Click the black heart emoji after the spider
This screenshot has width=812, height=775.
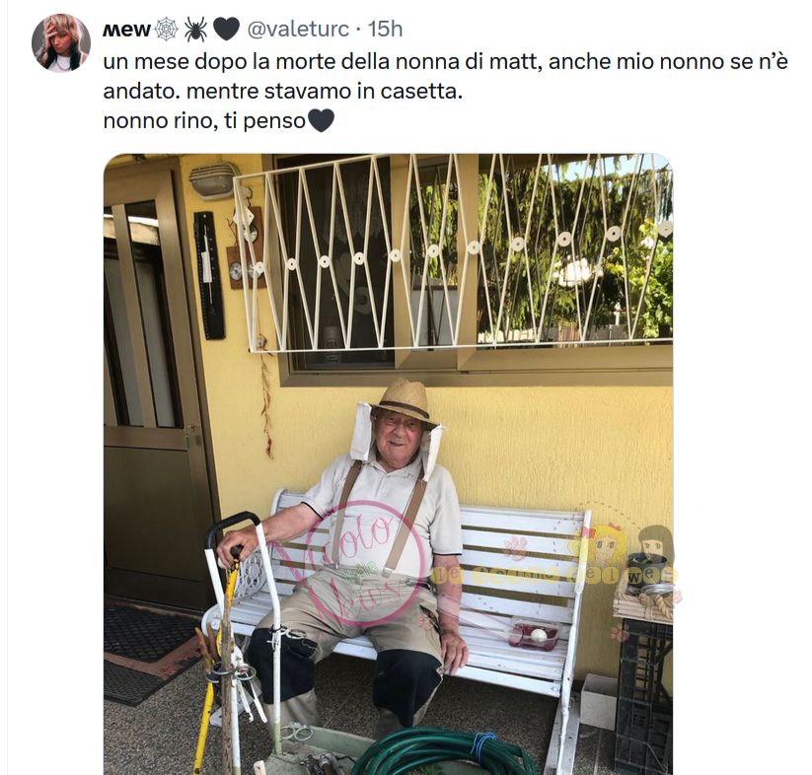pyautogui.click(x=226, y=29)
